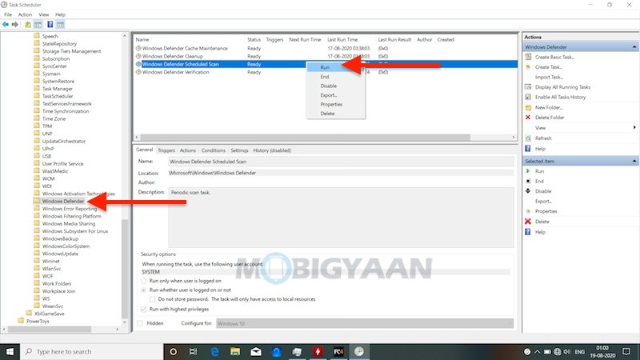Image resolution: width=640 pixels, height=360 pixels.
Task: Choose Delete from the context menu
Action: [335, 114]
